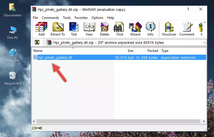Image resolution: width=214 pixels, height=137 pixels.
Task: Open the Options menu
Action: pos(97,18)
